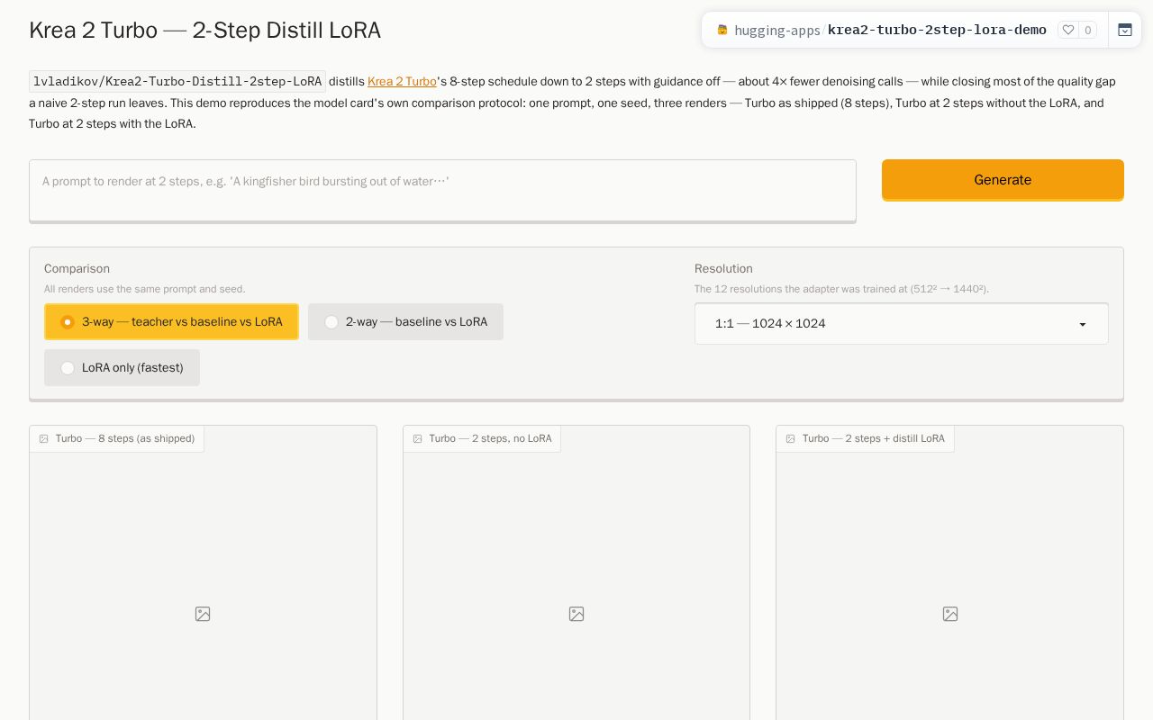Click the lvladikov/Krea2-Turbo-Distill-2step-LoRA code text
The width and height of the screenshot is (1153, 720).
click(x=177, y=81)
